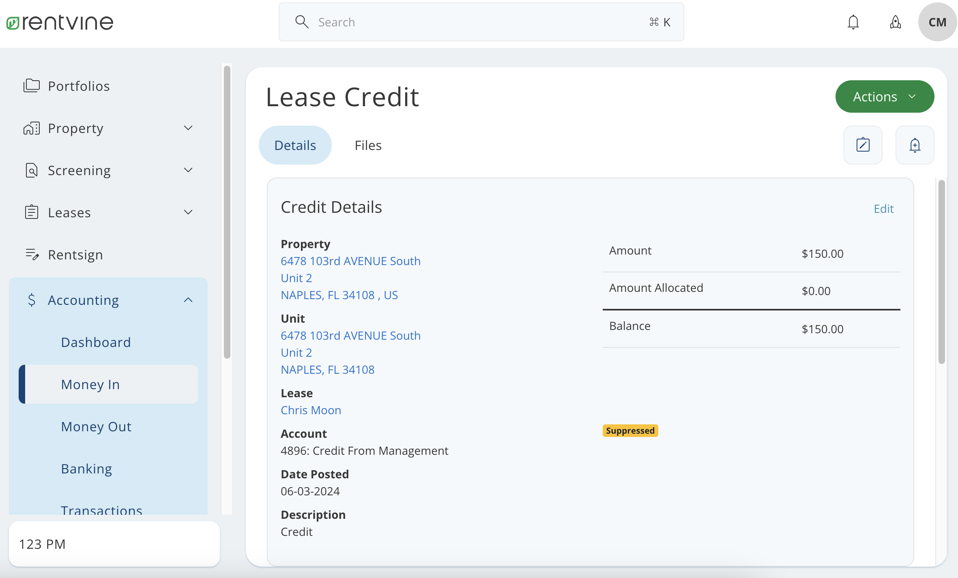Viewport: 958px width, 578px height.
Task: Click the CM avatar in the header
Action: (937, 22)
